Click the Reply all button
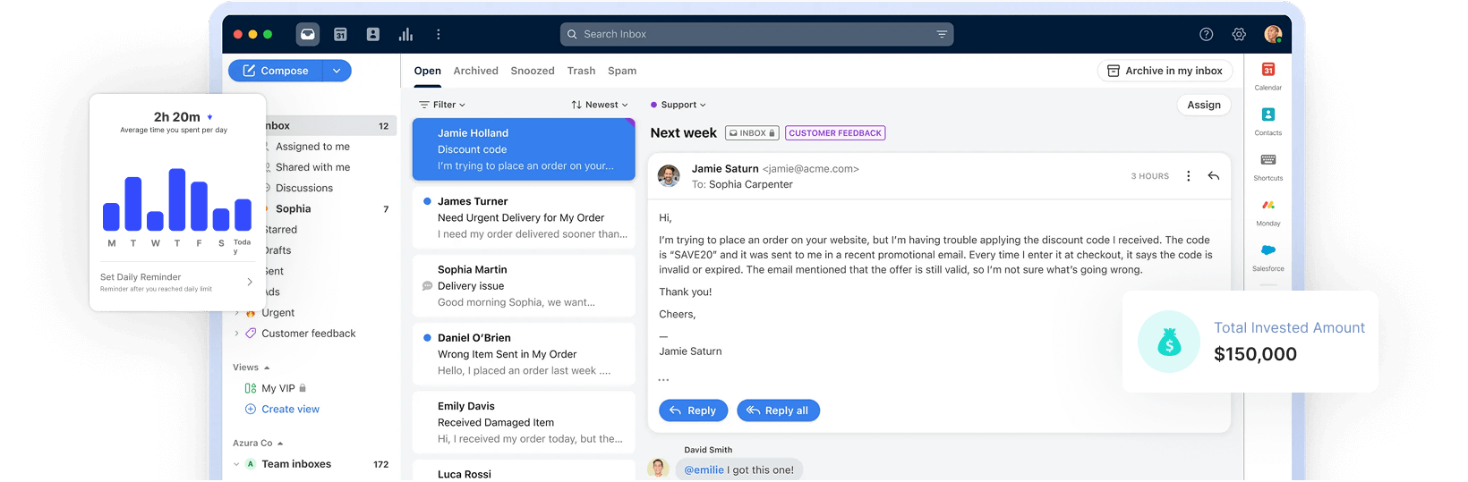Viewport: 1468px width, 482px height. pos(778,410)
